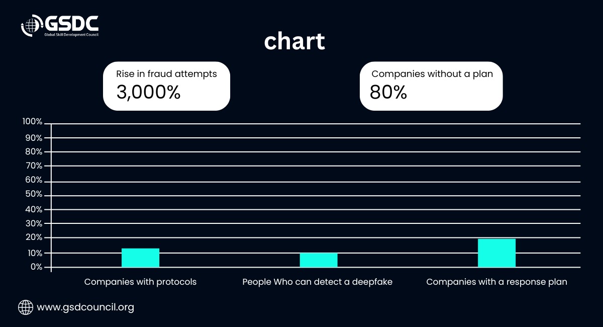This screenshot has width=603, height=327.
Task: Click the deepfake detection bar
Action: click(x=319, y=260)
